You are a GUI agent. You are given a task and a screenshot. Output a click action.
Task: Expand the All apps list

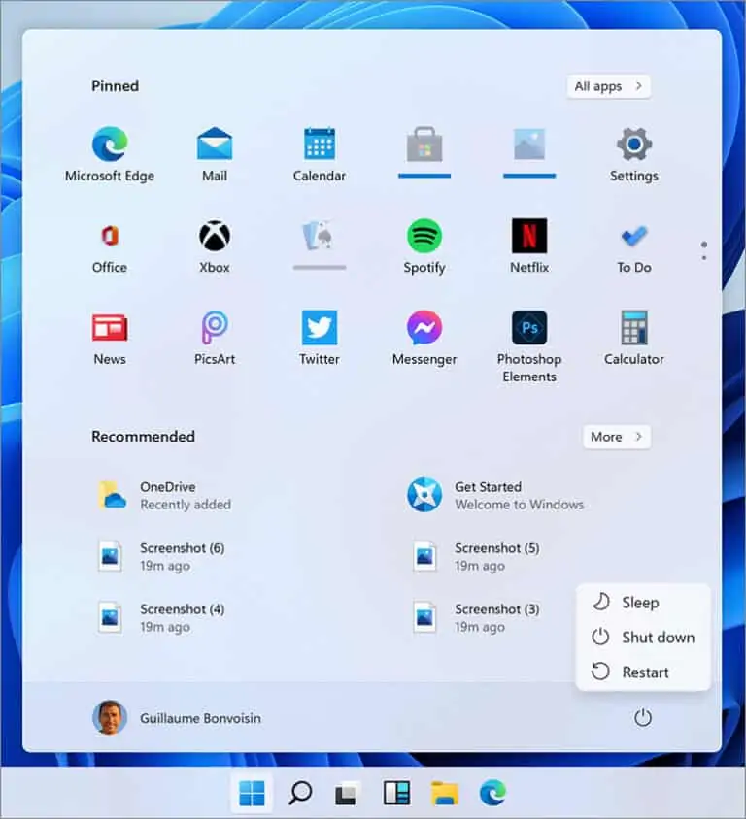(608, 86)
